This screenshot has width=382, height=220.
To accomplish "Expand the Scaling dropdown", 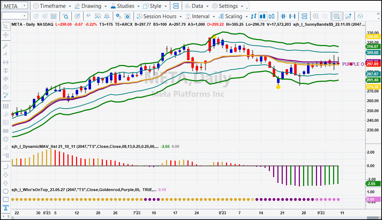I will tap(247, 16).
